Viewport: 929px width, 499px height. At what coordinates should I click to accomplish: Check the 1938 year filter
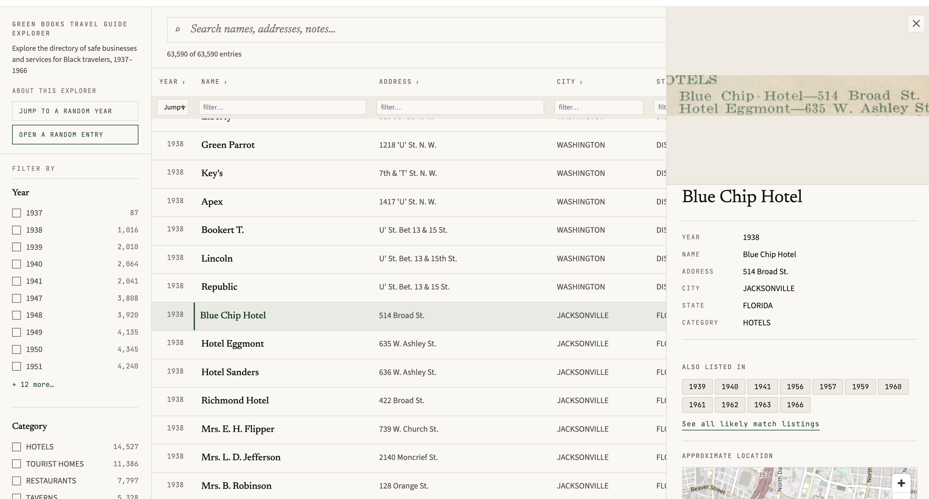[17, 230]
